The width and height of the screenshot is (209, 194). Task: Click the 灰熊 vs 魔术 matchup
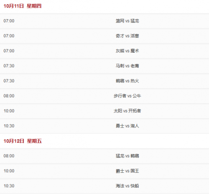pos(127,51)
